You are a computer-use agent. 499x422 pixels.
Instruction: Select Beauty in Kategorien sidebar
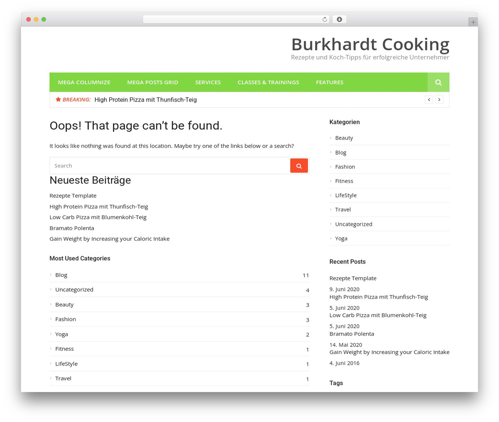pos(344,138)
